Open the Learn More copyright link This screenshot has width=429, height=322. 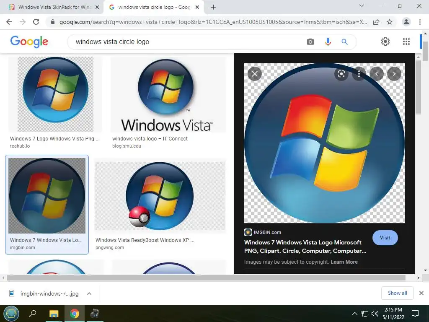click(x=344, y=262)
